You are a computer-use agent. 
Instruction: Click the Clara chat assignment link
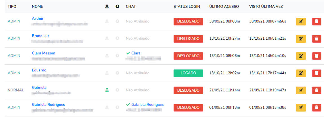[136, 53]
